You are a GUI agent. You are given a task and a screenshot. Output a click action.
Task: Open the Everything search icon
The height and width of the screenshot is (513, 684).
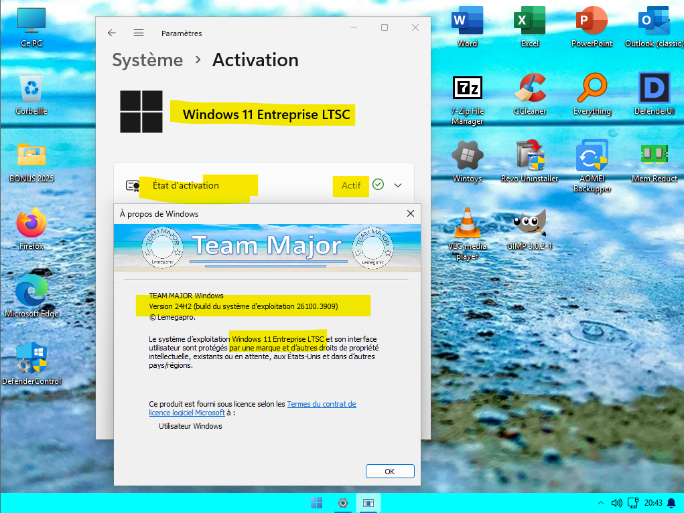click(x=592, y=94)
